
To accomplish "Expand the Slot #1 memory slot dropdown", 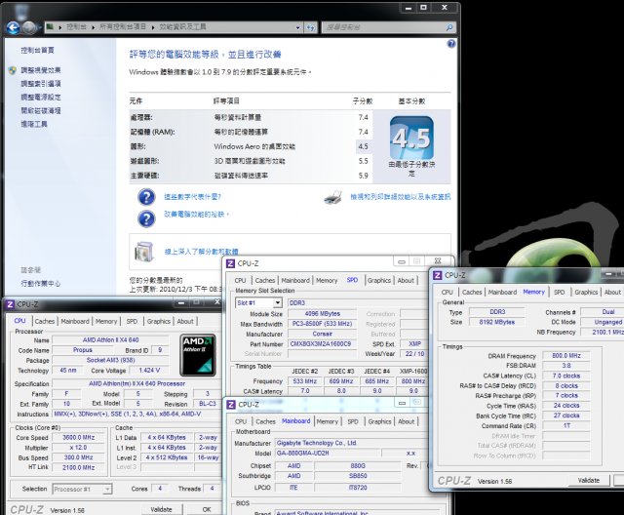I will 278,303.
